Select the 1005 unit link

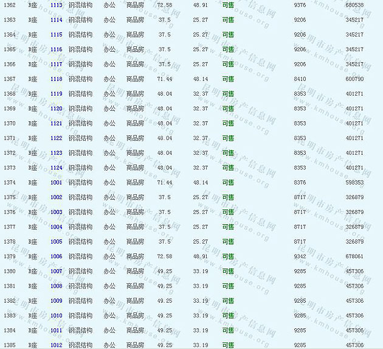[56, 242]
